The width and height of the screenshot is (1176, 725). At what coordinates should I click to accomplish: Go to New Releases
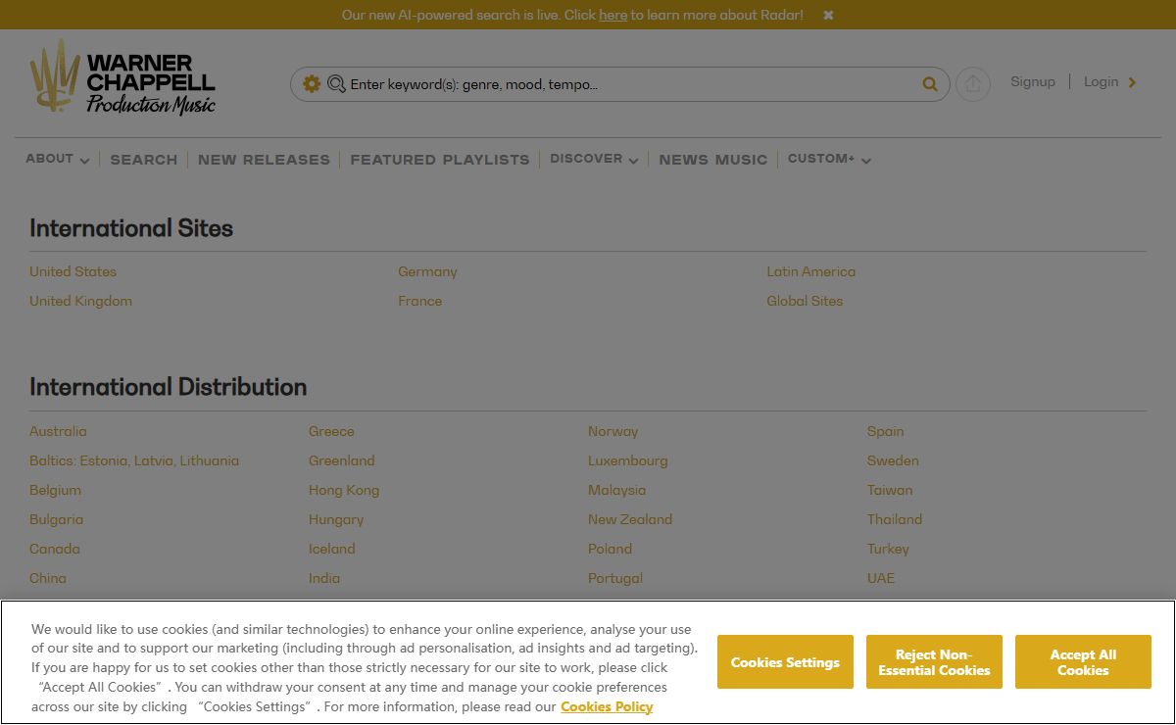coord(264,160)
